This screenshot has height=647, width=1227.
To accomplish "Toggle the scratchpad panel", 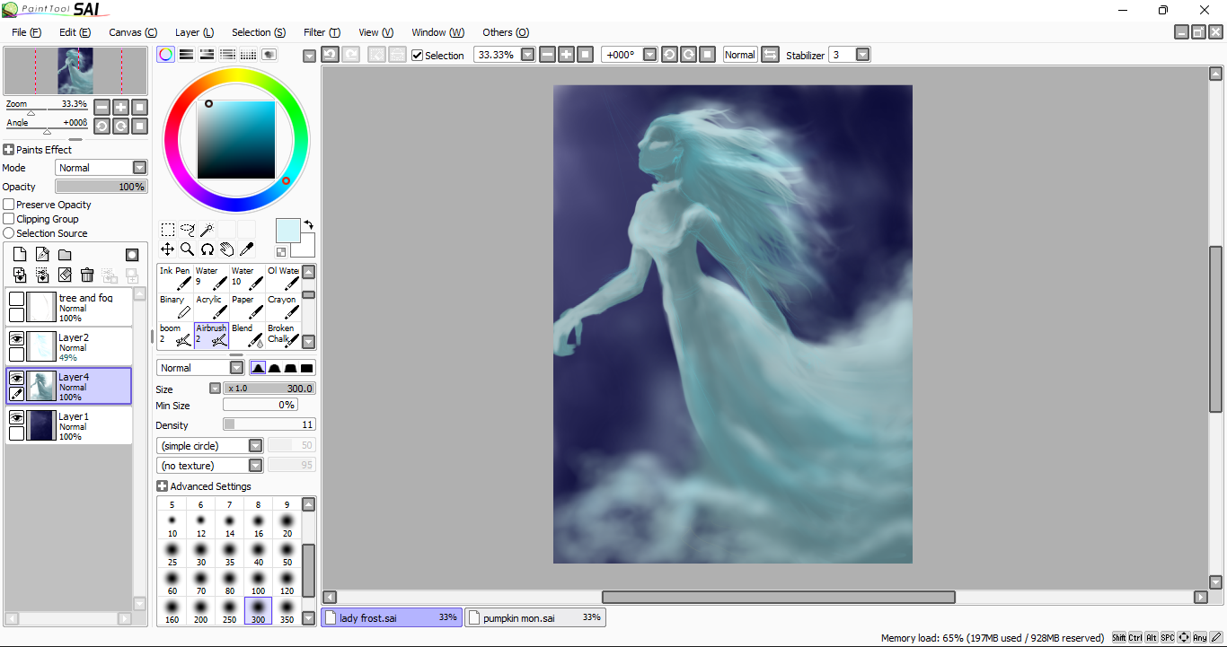I will pos(269,55).
